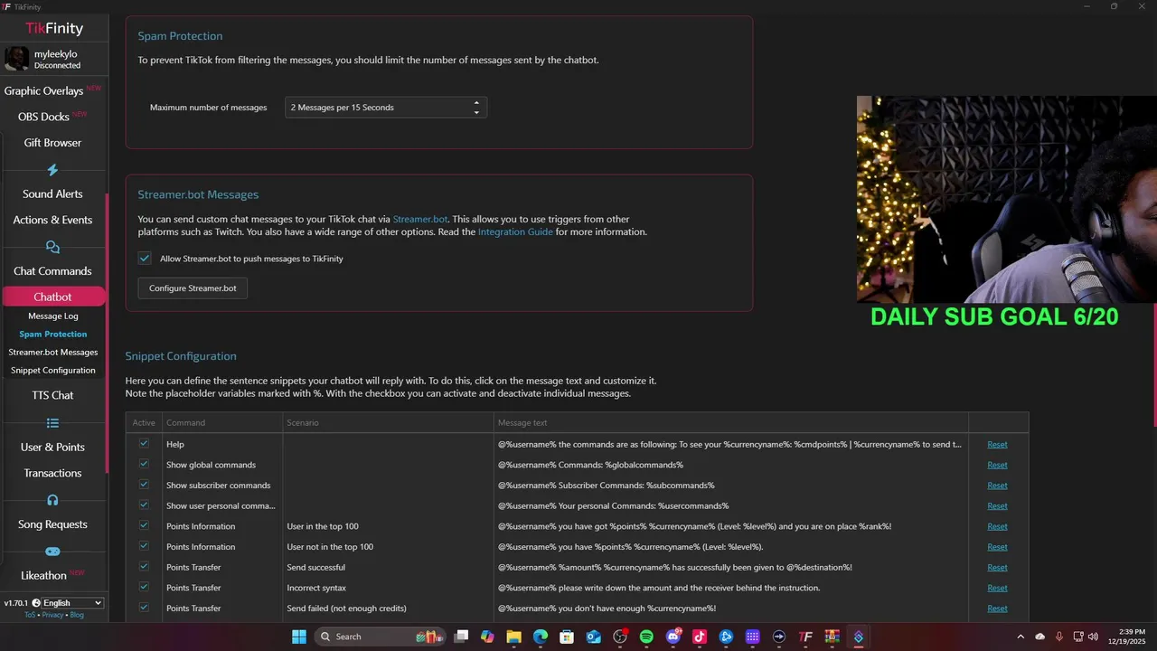
Task: Toggle Active for Points Transfer Incorrect syntax
Action: pyautogui.click(x=144, y=588)
